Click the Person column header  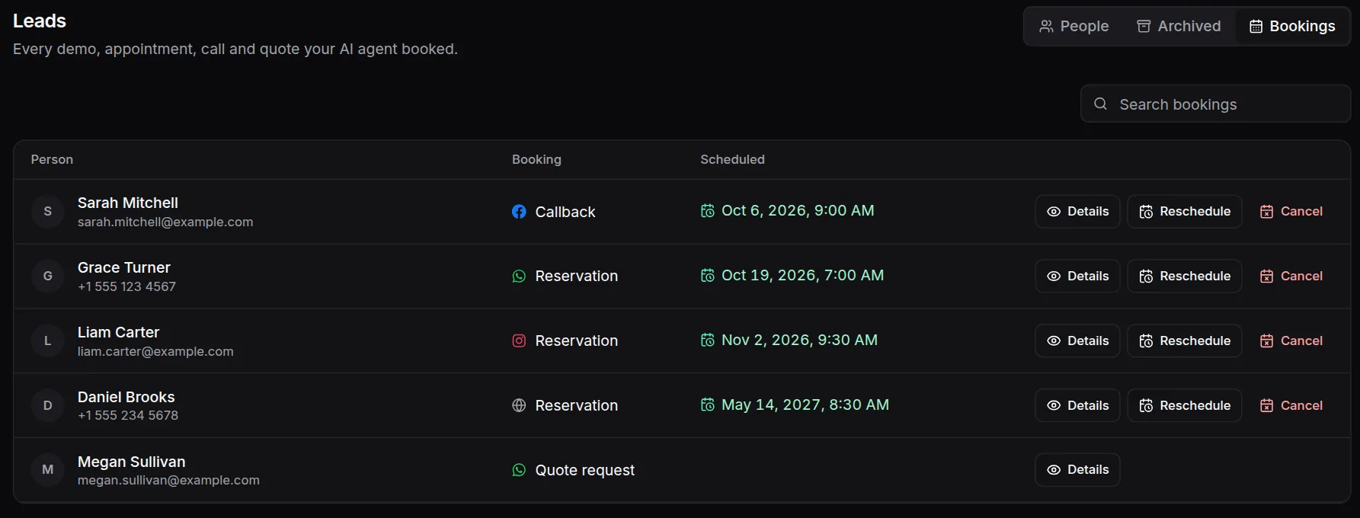point(52,159)
